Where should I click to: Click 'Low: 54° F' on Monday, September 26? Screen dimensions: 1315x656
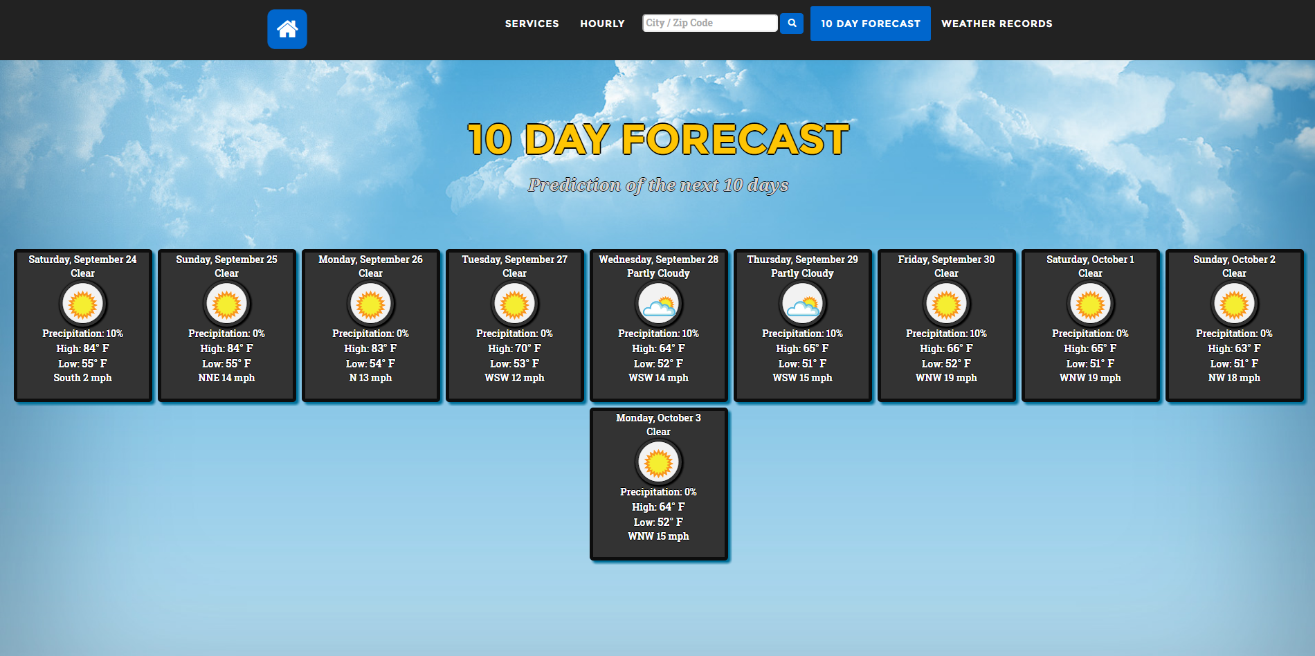tap(370, 364)
